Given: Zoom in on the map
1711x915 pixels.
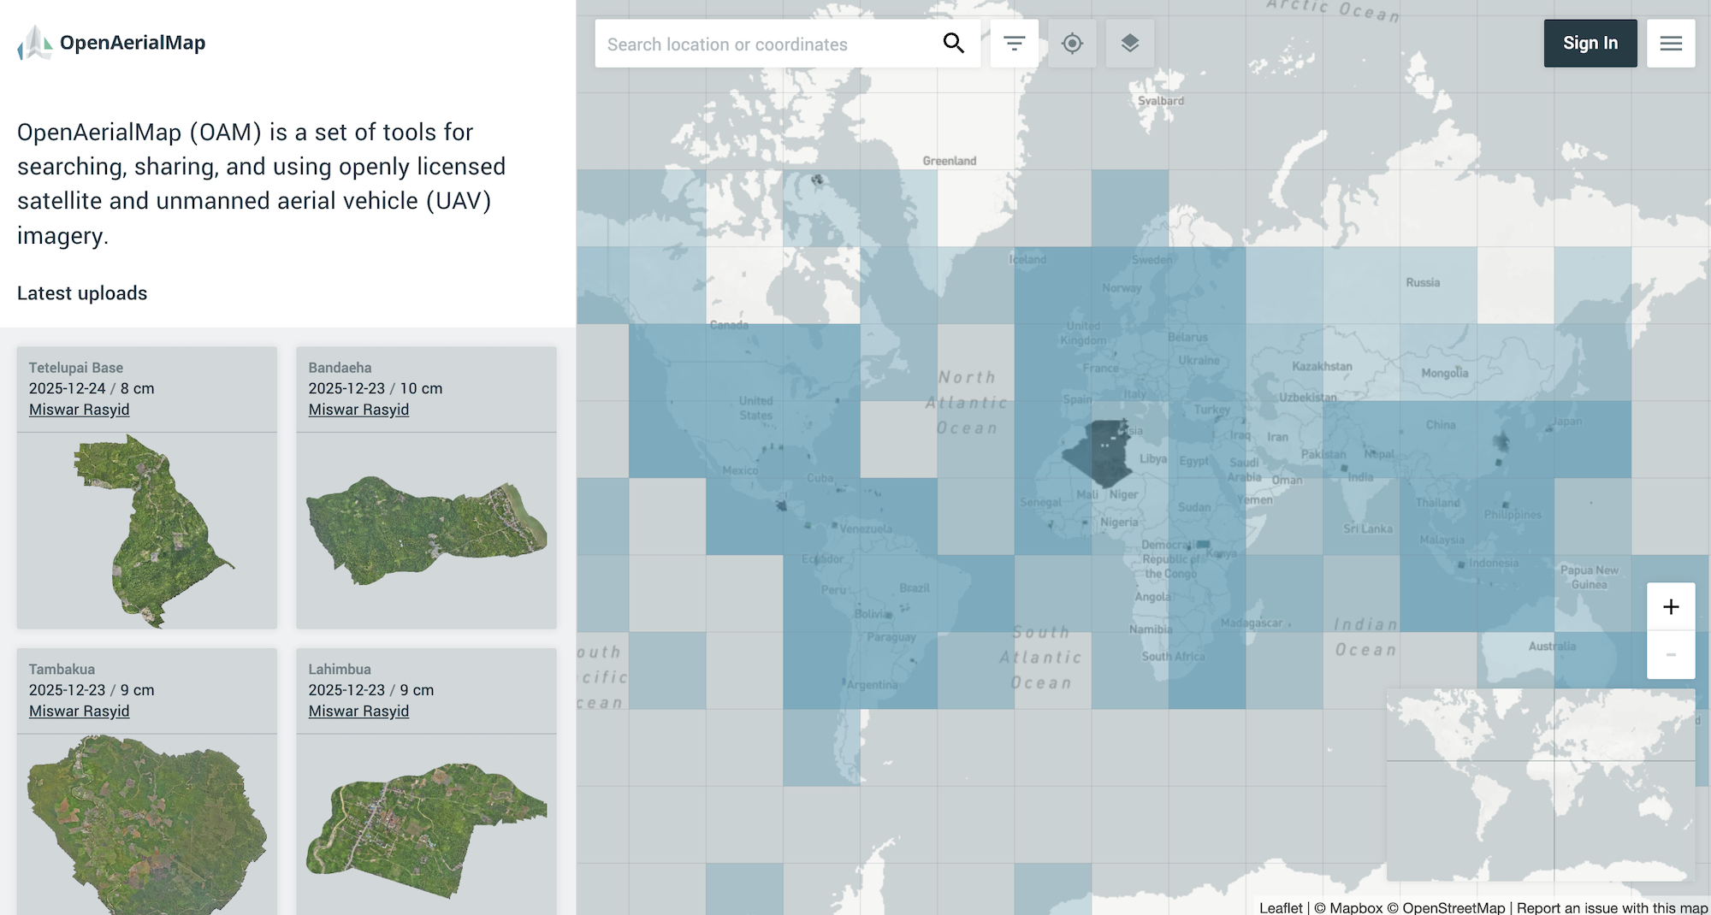Looking at the screenshot, I should [1670, 607].
